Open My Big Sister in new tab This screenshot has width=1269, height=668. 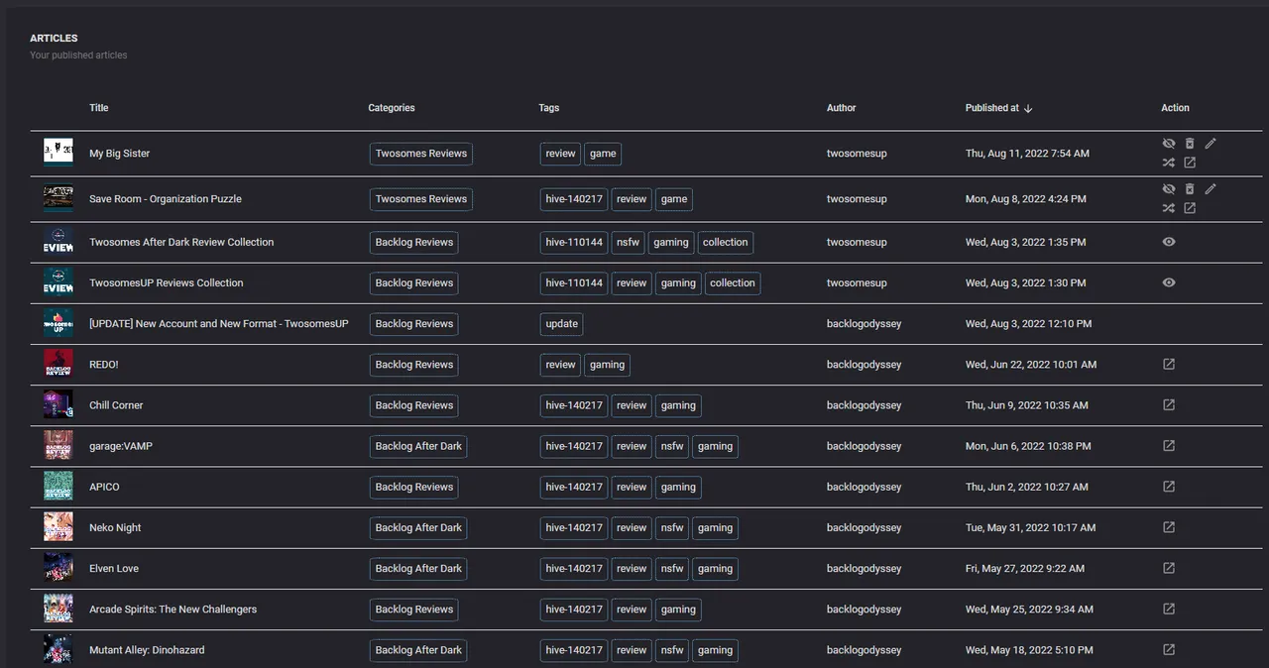click(x=1190, y=163)
